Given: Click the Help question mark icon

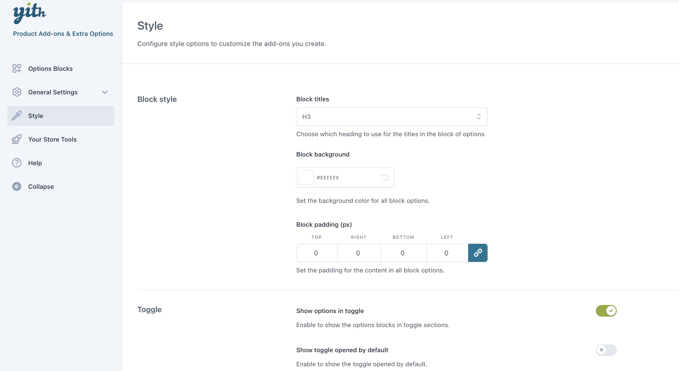Looking at the screenshot, I should 17,163.
